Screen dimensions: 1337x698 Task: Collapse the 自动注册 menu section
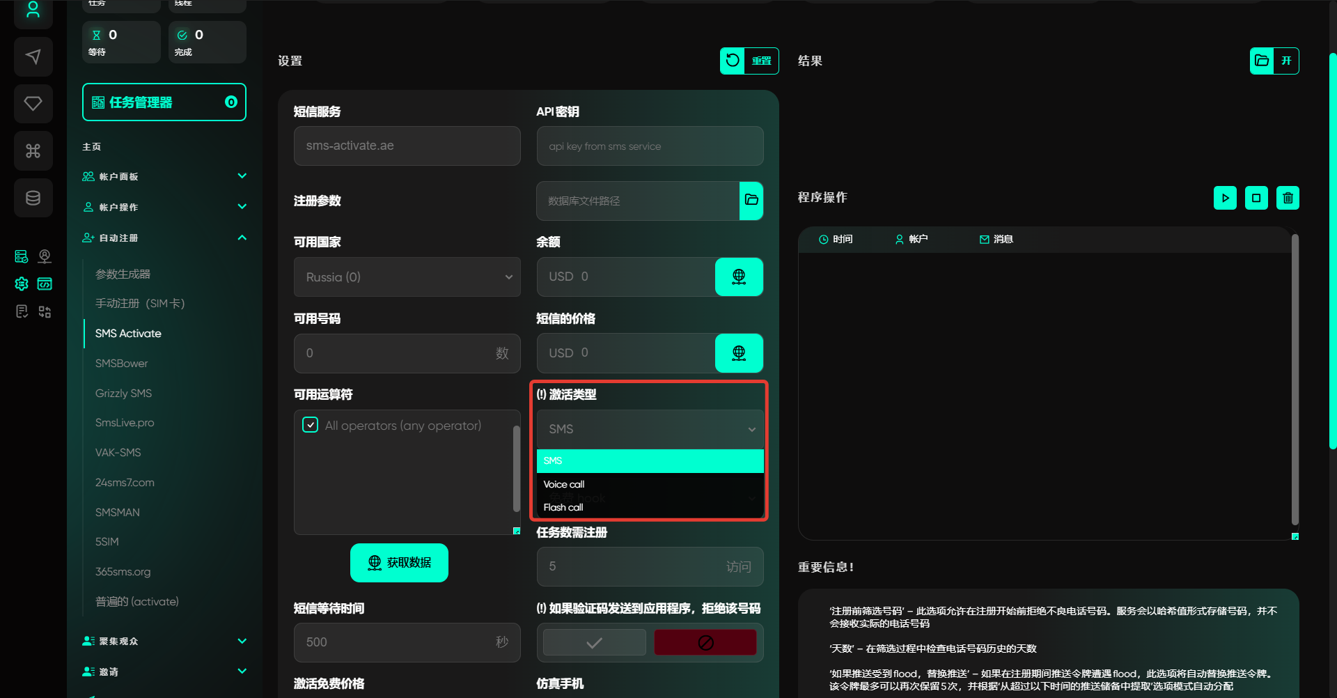242,238
